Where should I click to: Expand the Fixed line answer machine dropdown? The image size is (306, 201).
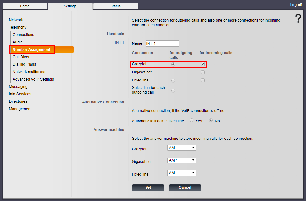pos(182,173)
